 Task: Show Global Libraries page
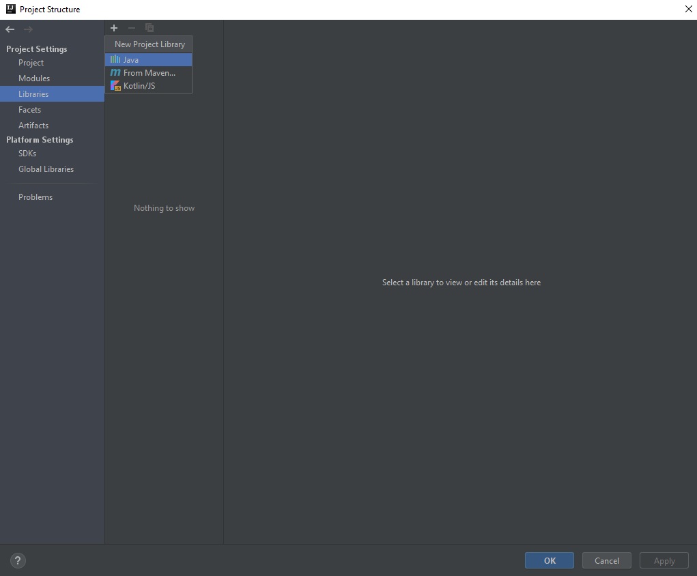tap(46, 169)
